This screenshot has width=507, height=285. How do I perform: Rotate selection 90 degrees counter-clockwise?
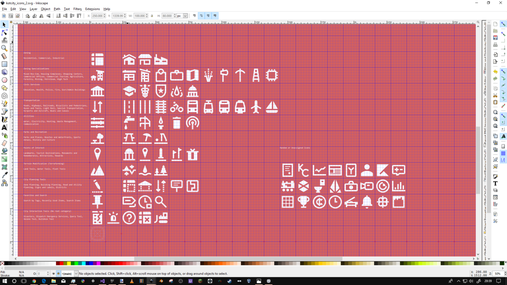tap(28, 16)
